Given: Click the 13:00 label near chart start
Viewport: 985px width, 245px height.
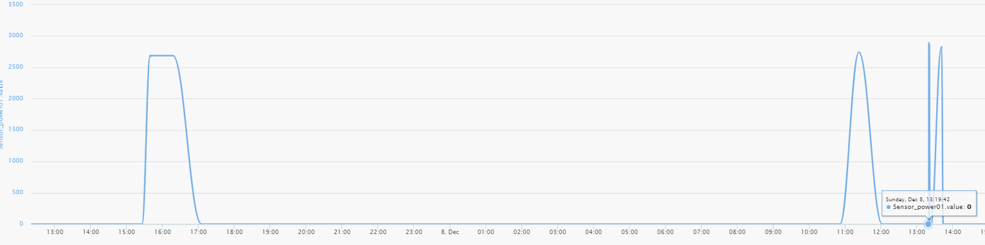Looking at the screenshot, I should pos(55,231).
